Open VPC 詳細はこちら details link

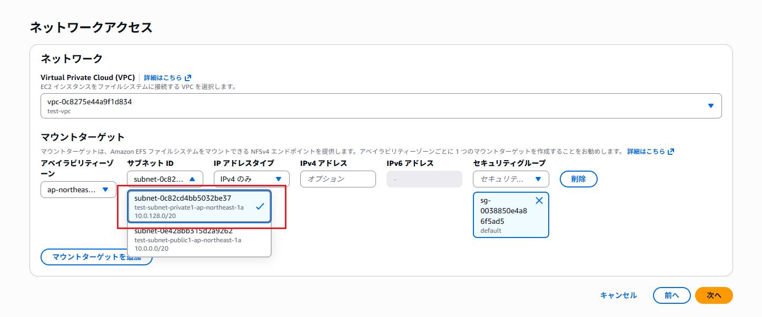(163, 77)
